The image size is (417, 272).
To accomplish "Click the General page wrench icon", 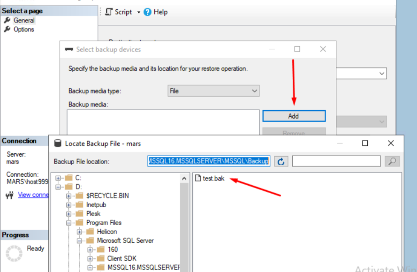I will click(7, 20).
